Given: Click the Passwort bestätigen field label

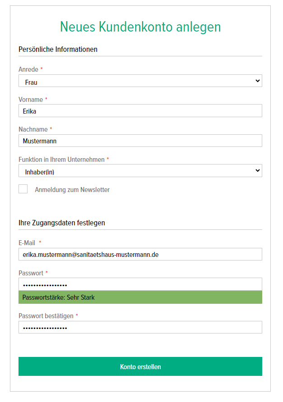Looking at the screenshot, I should 46,316.
